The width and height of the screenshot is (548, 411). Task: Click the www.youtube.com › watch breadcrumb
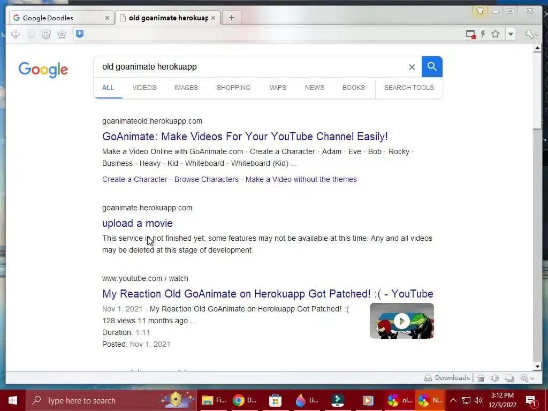pyautogui.click(x=145, y=278)
